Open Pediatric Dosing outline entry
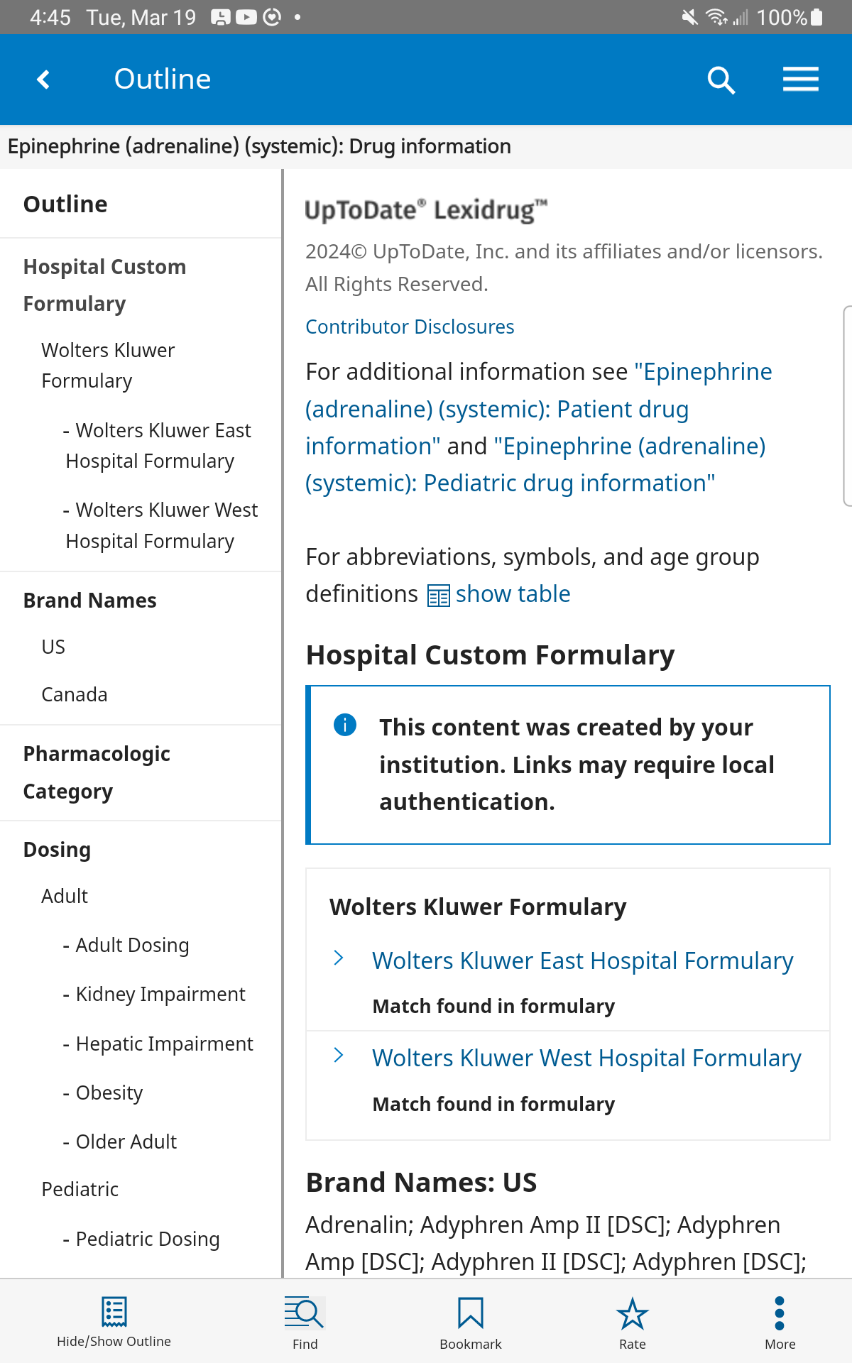This screenshot has width=852, height=1363. point(147,1239)
